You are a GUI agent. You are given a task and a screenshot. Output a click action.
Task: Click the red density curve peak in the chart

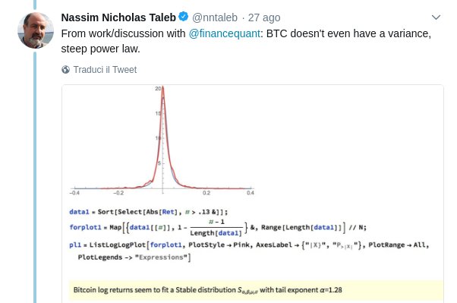162,88
